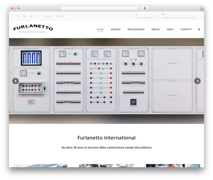Open the left service thumbnail image
Image resolution: width=213 pixels, height=180 pixels.
[40, 166]
